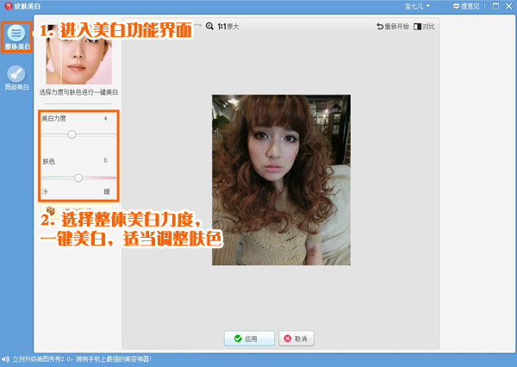Click the 暖 warm end label
The image size is (517, 367).
pyautogui.click(x=107, y=190)
